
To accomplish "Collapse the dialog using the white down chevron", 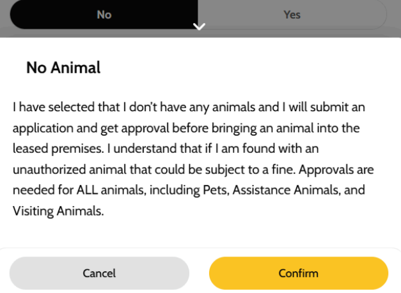I will pyautogui.click(x=199, y=27).
